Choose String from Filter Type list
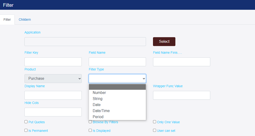Screen dimensions: 255x136 click(117, 99)
